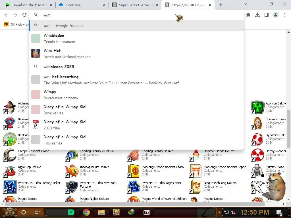Open Bejeweled 2 shortcut icon

click(10, 123)
